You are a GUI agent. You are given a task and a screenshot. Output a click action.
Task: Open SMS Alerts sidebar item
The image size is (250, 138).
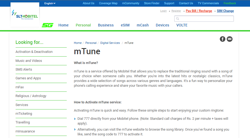(x=24, y=70)
